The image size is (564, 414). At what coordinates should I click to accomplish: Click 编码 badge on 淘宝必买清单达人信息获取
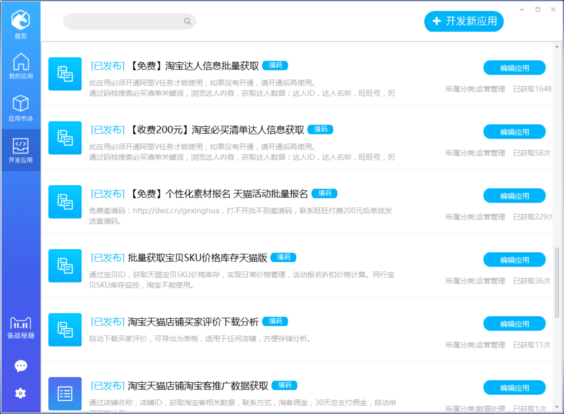[x=320, y=129]
